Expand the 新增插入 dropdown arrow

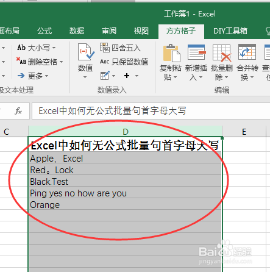(x=201, y=77)
